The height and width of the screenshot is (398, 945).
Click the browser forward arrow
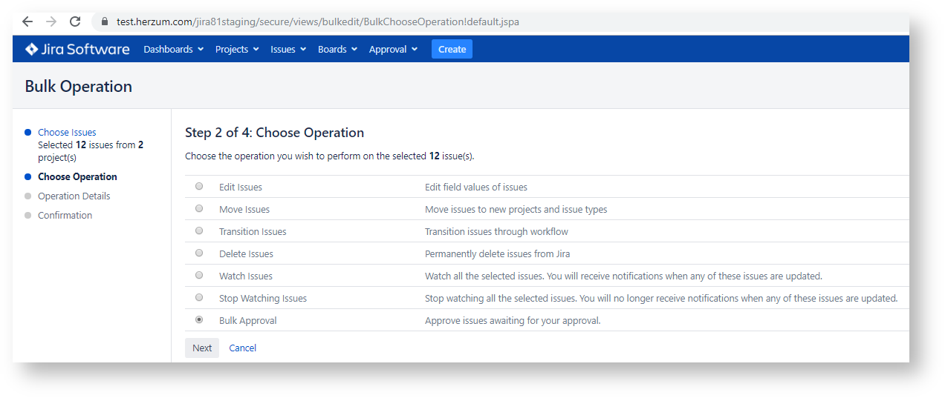point(51,21)
